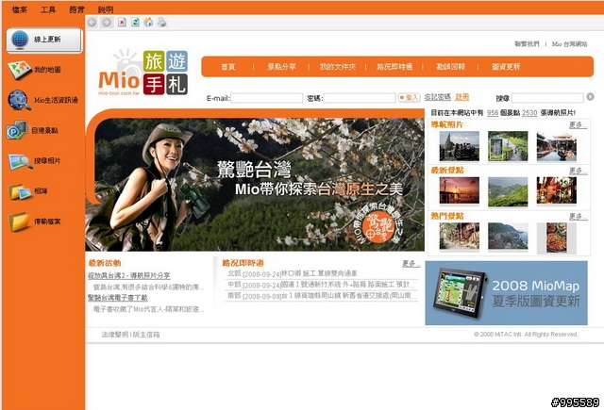Click the Stop loading icon with red X
The image size is (604, 410).
point(122,23)
